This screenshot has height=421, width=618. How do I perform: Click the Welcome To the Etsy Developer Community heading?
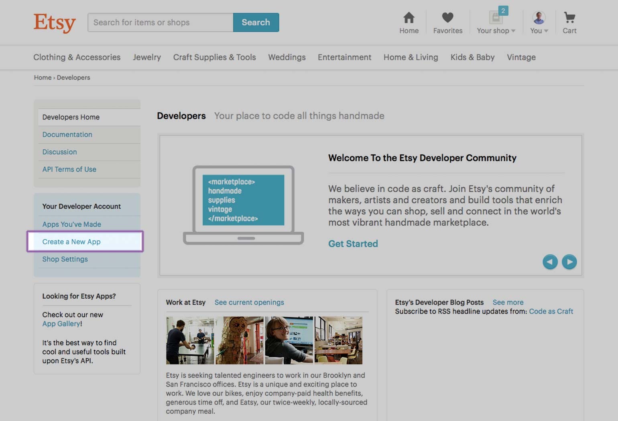(422, 158)
